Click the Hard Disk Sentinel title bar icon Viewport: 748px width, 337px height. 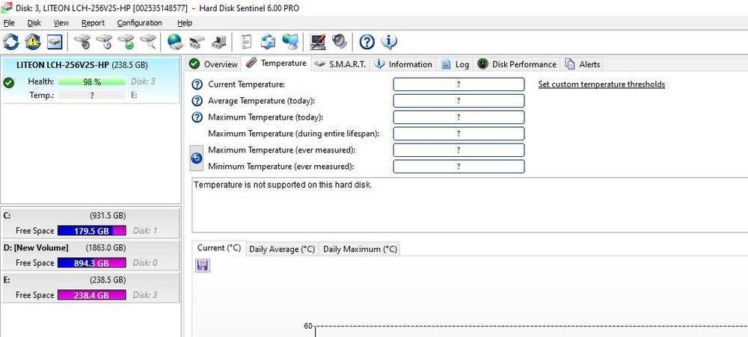pos(7,7)
